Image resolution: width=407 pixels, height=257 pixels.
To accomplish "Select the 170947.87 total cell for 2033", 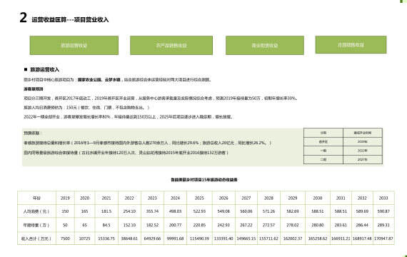I will (x=383, y=238).
